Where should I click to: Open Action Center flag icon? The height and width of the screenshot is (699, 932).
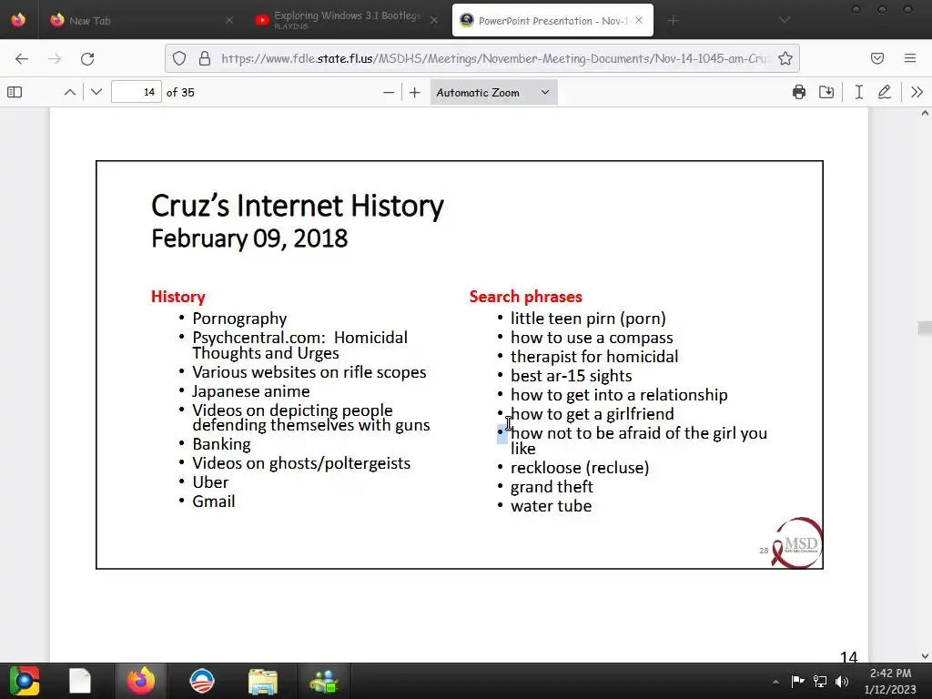tap(797, 681)
